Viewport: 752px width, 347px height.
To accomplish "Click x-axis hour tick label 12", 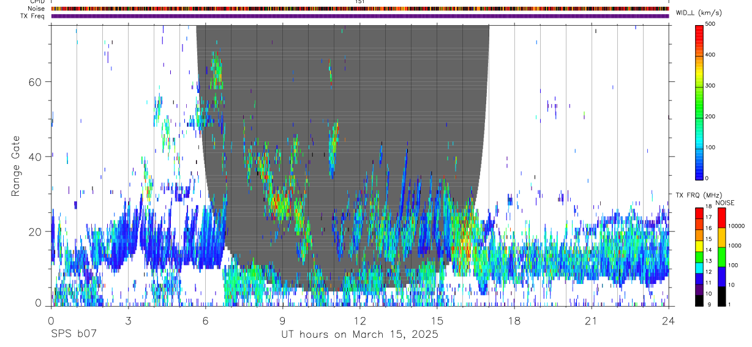I will tap(359, 320).
